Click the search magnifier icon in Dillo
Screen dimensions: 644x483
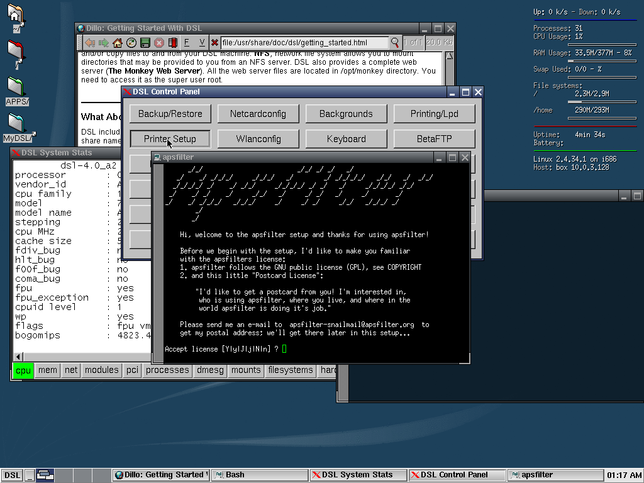click(x=395, y=43)
